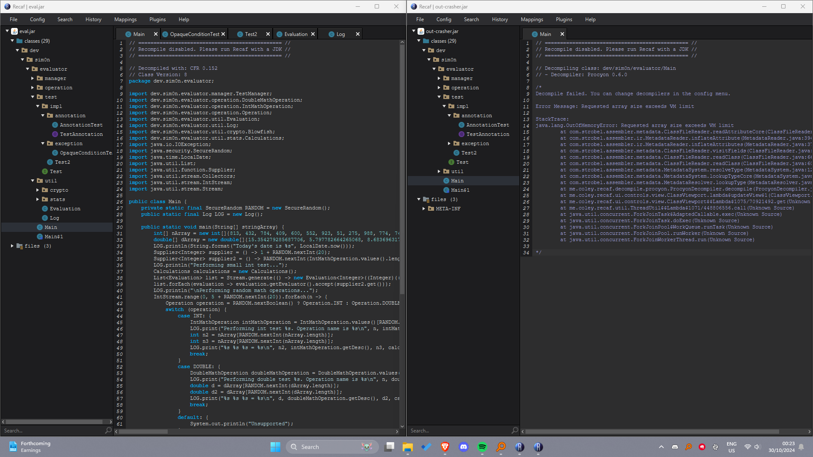Switch to Log editor tab
The width and height of the screenshot is (813, 457).
pyautogui.click(x=340, y=34)
